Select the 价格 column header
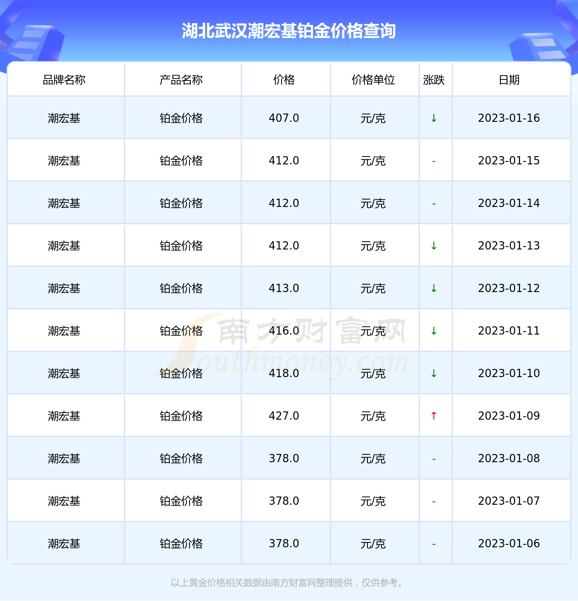 point(284,80)
